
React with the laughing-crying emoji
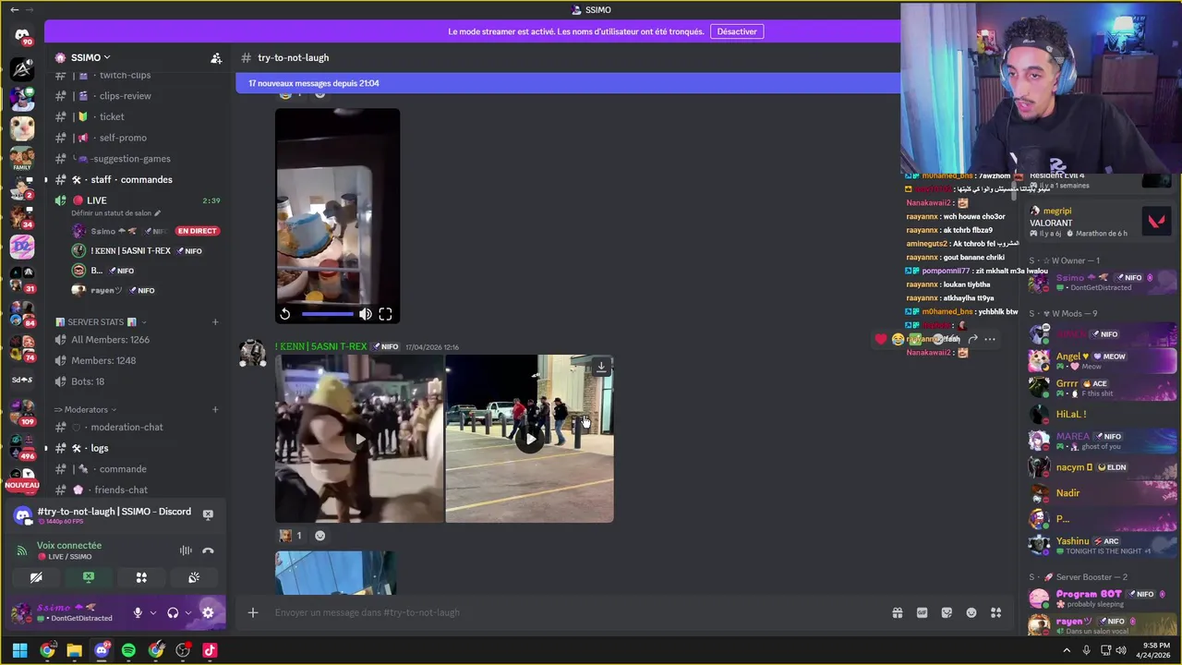click(x=899, y=339)
